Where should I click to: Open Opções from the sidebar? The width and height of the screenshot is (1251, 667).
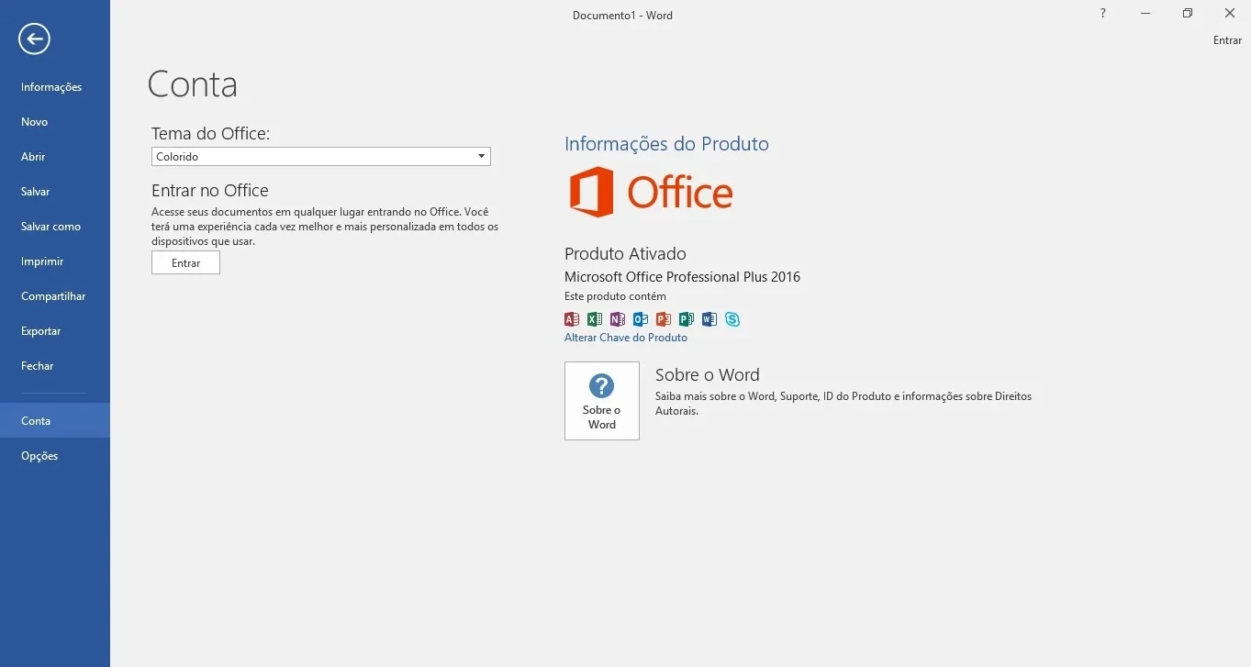55,456
